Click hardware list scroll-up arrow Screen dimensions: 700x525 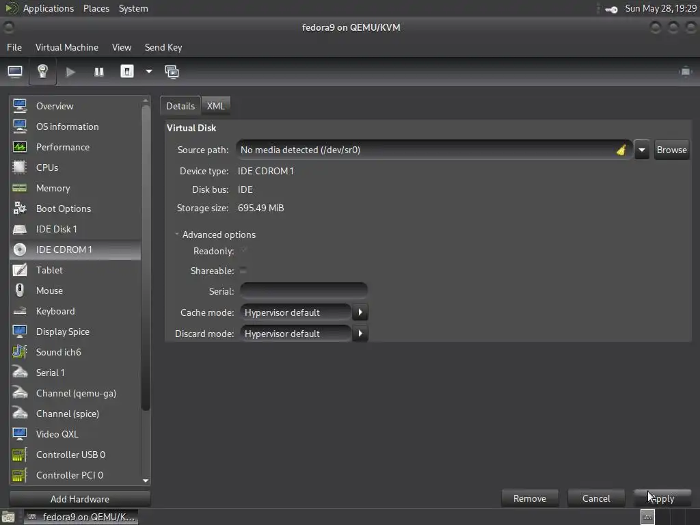[145, 101]
